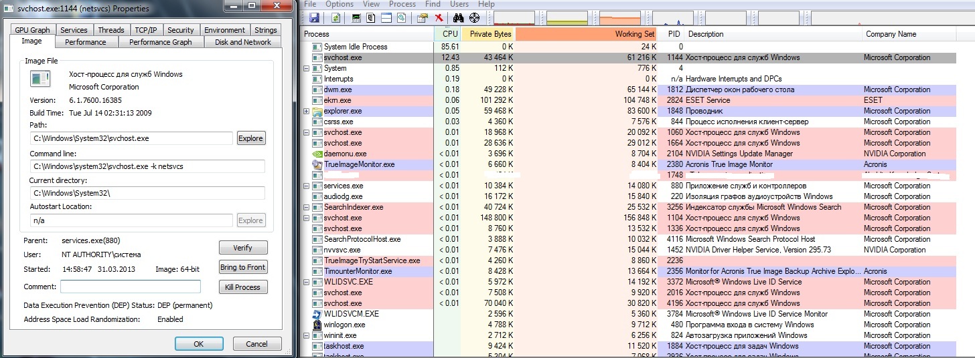Click OK in the Properties dialog
The width and height of the screenshot is (975, 358).
(x=199, y=344)
